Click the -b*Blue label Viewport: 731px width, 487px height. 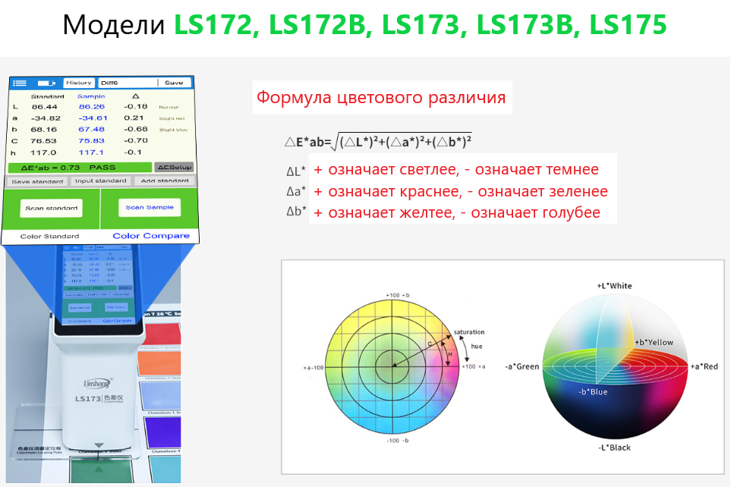(593, 392)
